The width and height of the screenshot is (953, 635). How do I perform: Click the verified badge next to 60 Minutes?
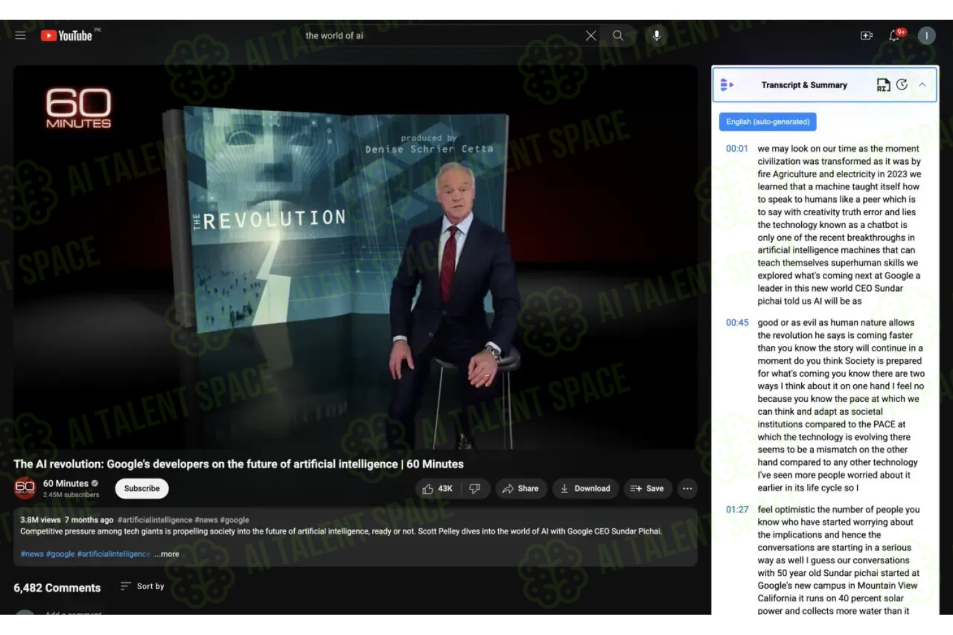pos(95,483)
